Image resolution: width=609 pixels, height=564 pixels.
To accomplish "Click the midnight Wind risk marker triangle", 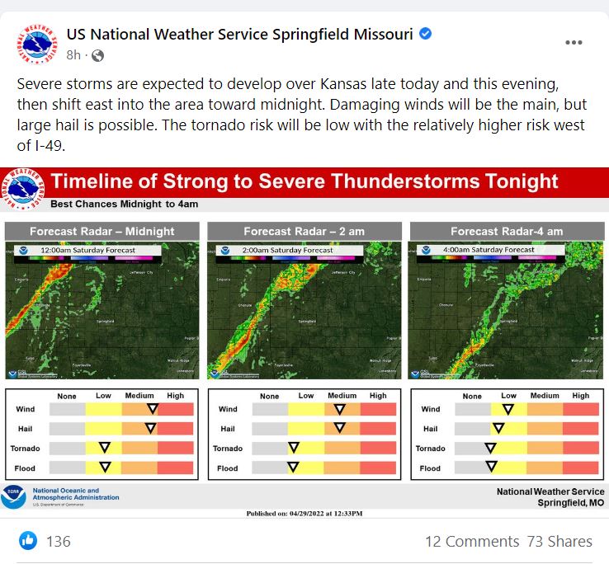I will click(153, 408).
